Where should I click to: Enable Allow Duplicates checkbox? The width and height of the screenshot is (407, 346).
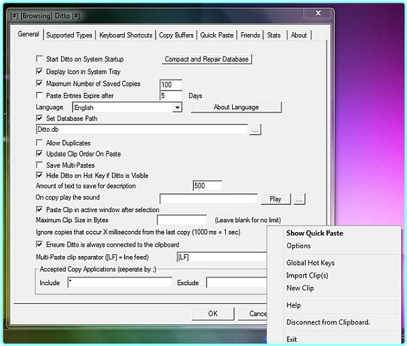(x=39, y=143)
